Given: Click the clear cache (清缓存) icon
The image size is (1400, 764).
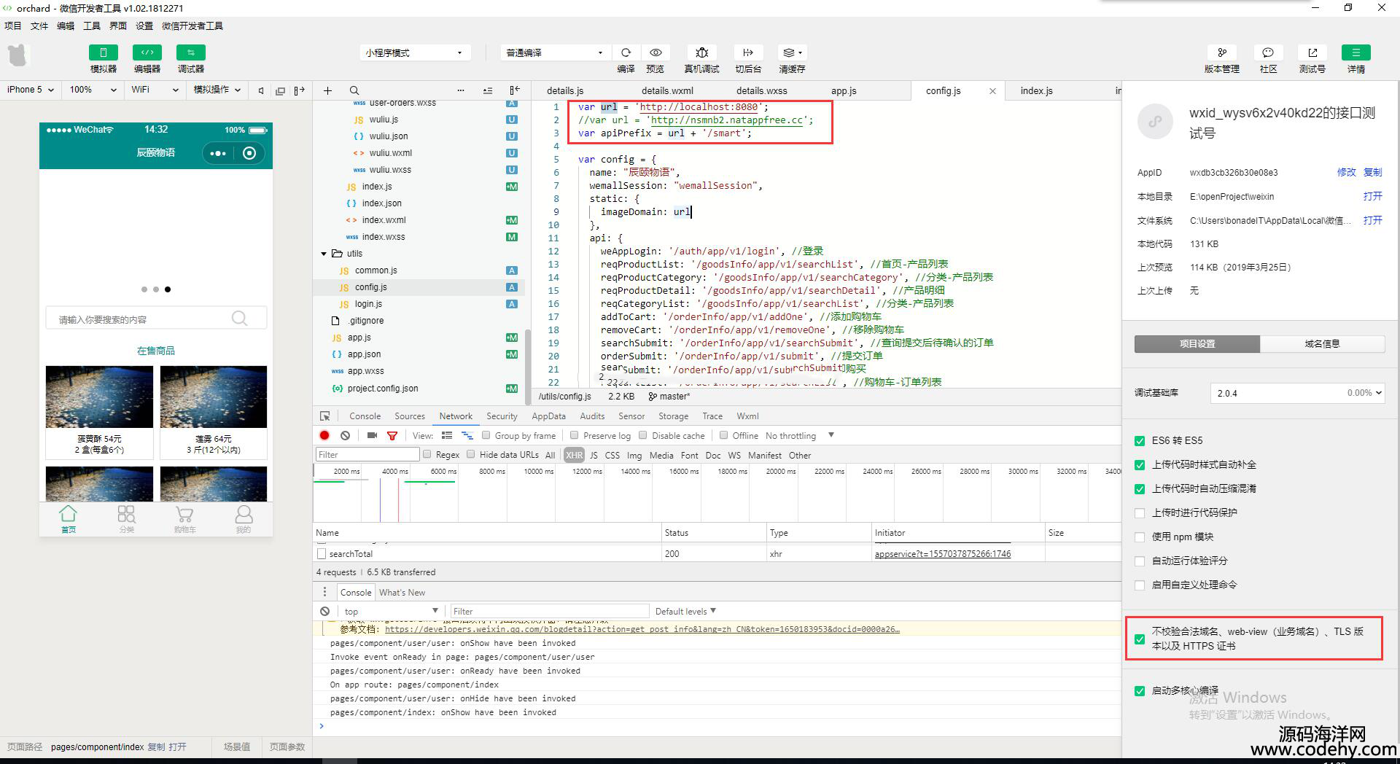Looking at the screenshot, I should pos(792,52).
